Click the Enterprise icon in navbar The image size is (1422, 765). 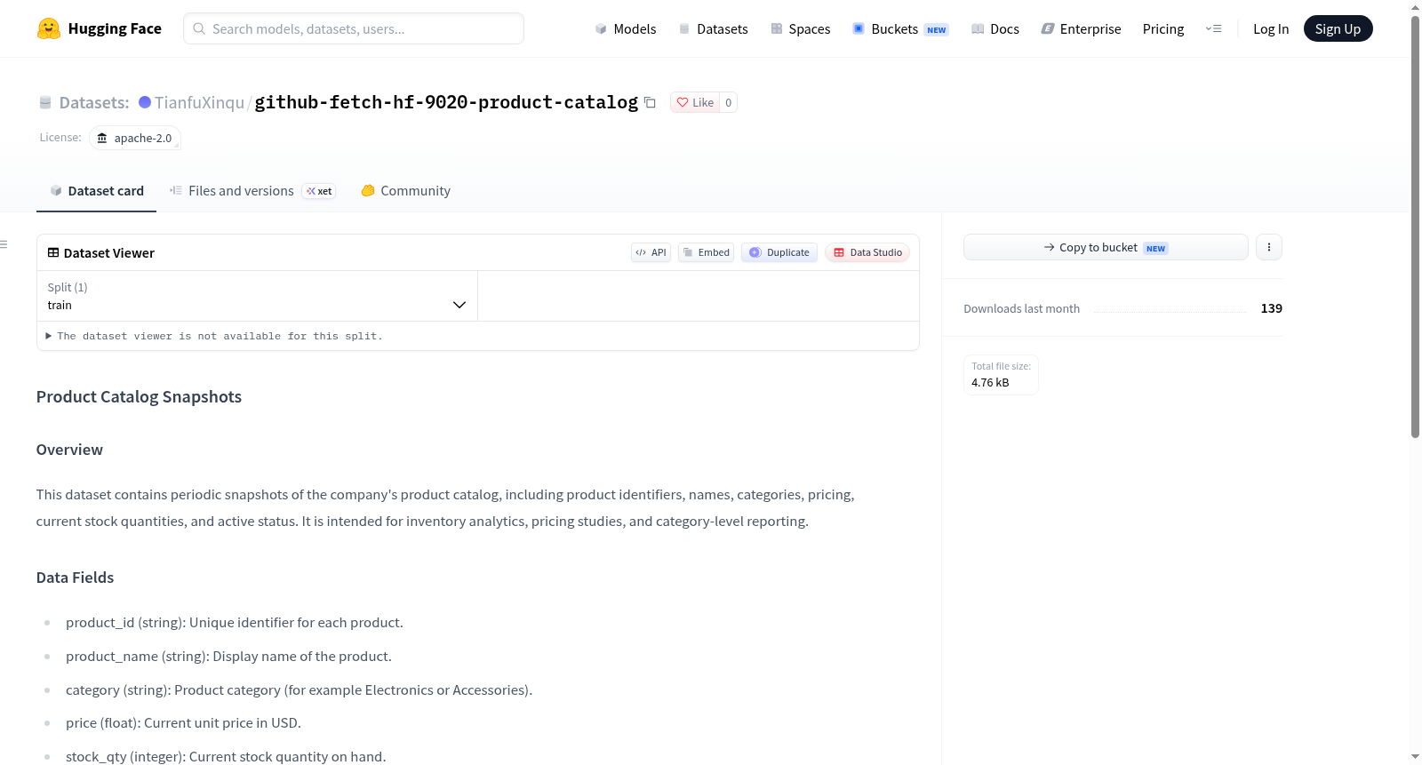pos(1048,28)
